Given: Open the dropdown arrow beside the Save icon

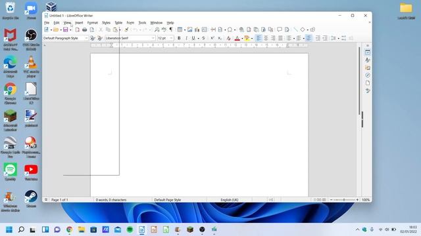Looking at the screenshot, I should click(70, 30).
